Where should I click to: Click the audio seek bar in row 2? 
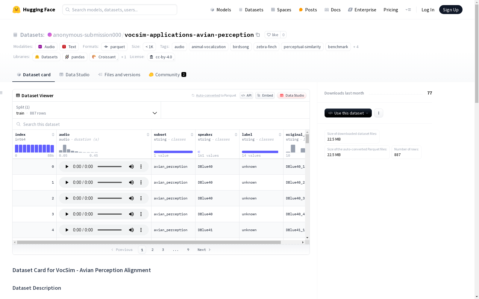point(110,198)
